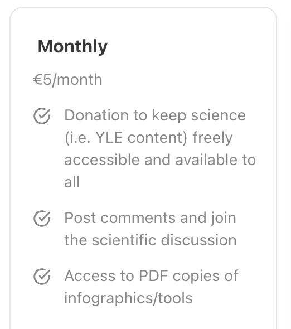Screen dimensions: 291x329
Task: Click the 'the scientific discussion' text line
Action: (x=151, y=240)
